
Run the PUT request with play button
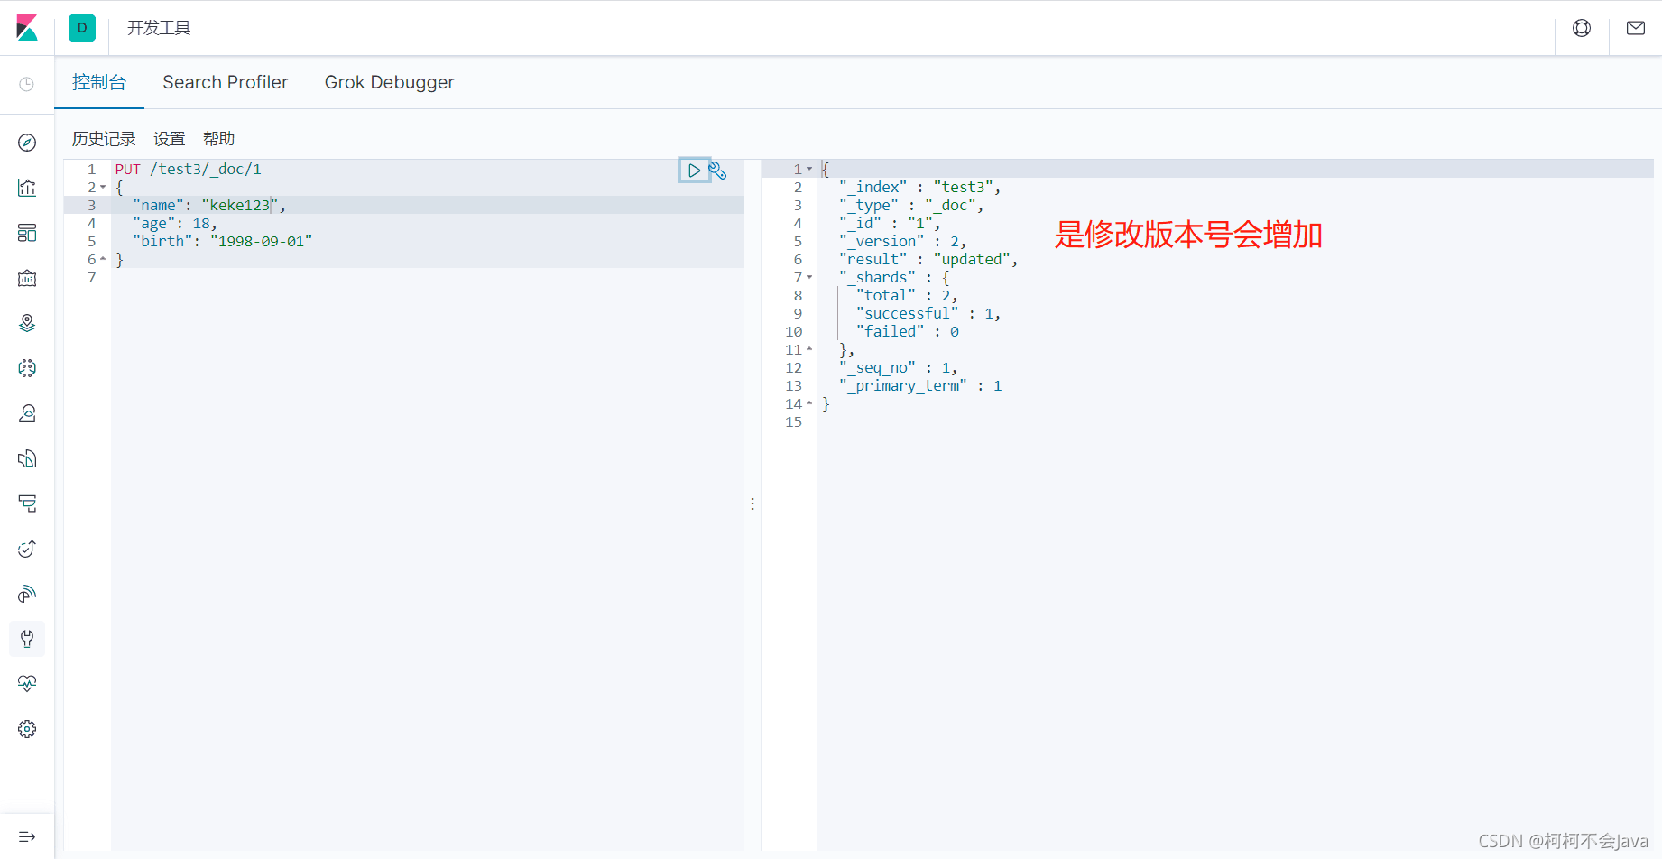[x=694, y=170]
